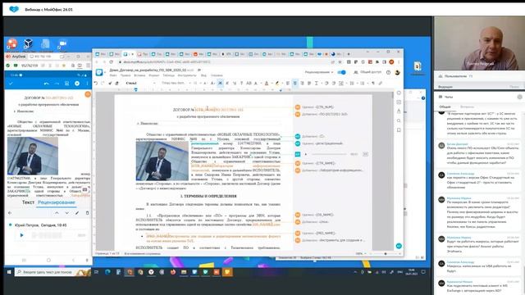525x295 pixels.
Task: Open Times New Roman font dropdown
Action: [x=175, y=83]
